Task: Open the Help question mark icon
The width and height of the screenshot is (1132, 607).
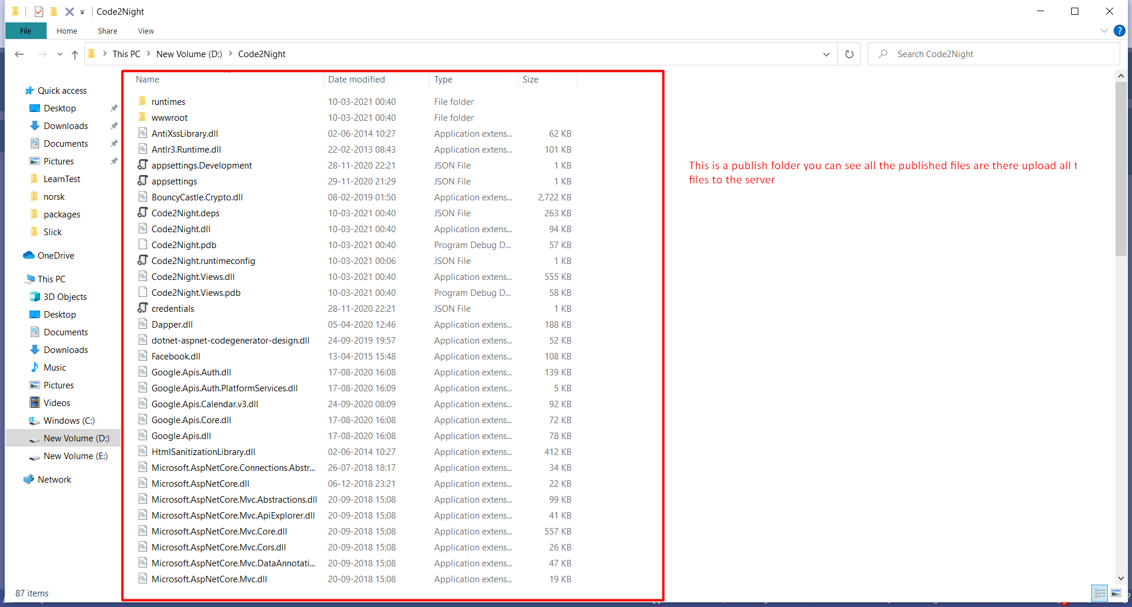Action: point(1119,31)
